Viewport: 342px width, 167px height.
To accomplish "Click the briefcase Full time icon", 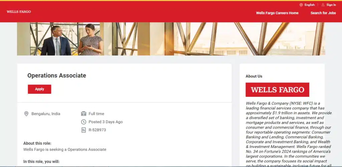I will click(83, 114).
